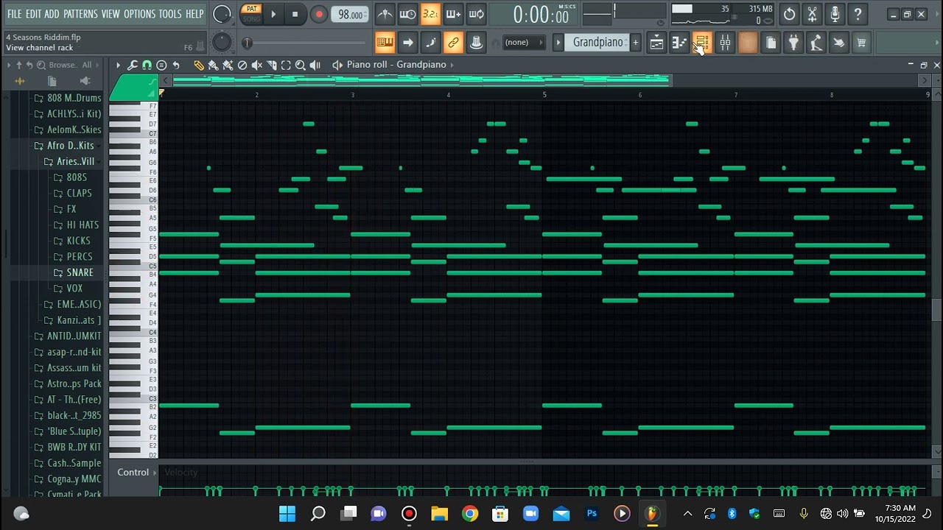Open the SNARE folder in browser
Viewport: 943px width, 530px height.
[80, 272]
